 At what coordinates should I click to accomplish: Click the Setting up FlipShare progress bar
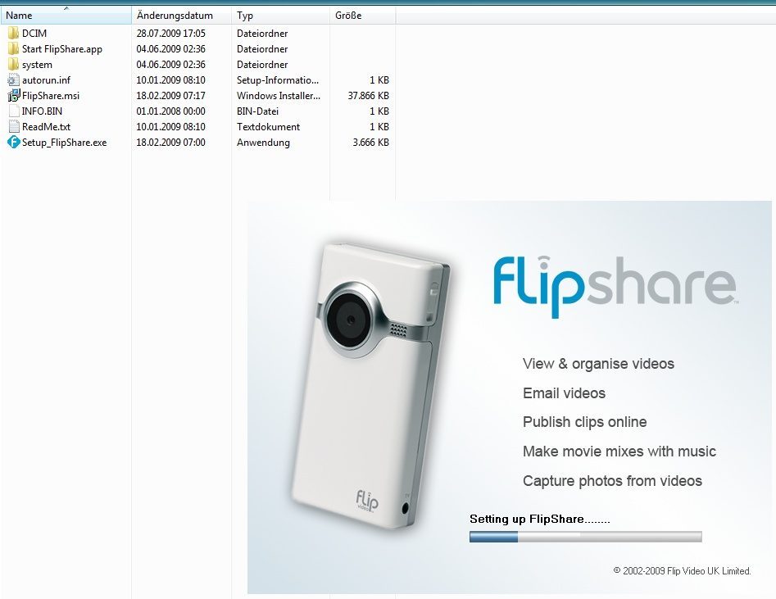(x=585, y=537)
